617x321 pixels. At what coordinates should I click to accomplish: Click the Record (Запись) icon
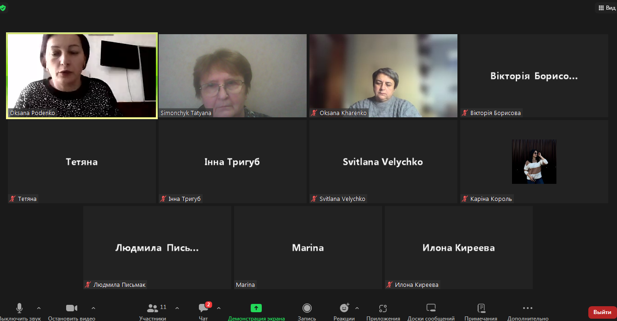307,308
